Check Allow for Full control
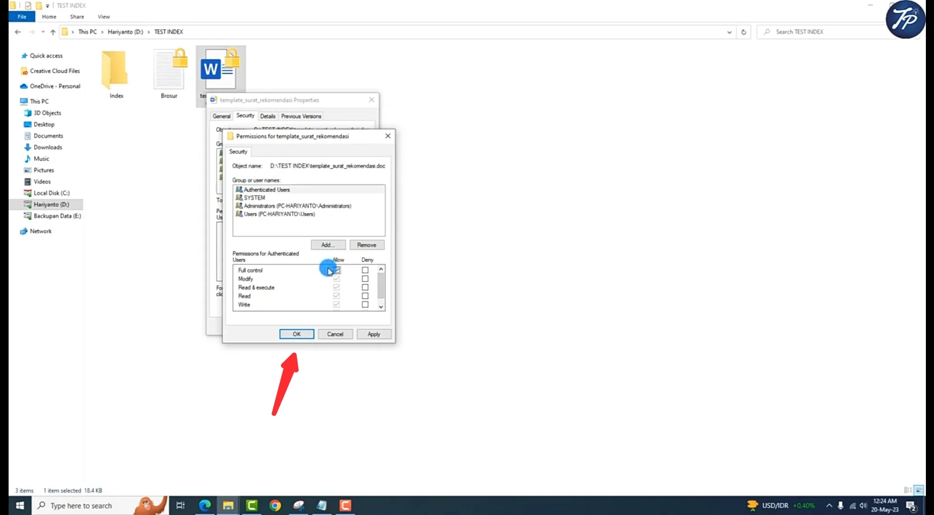The image size is (934, 515). click(336, 270)
